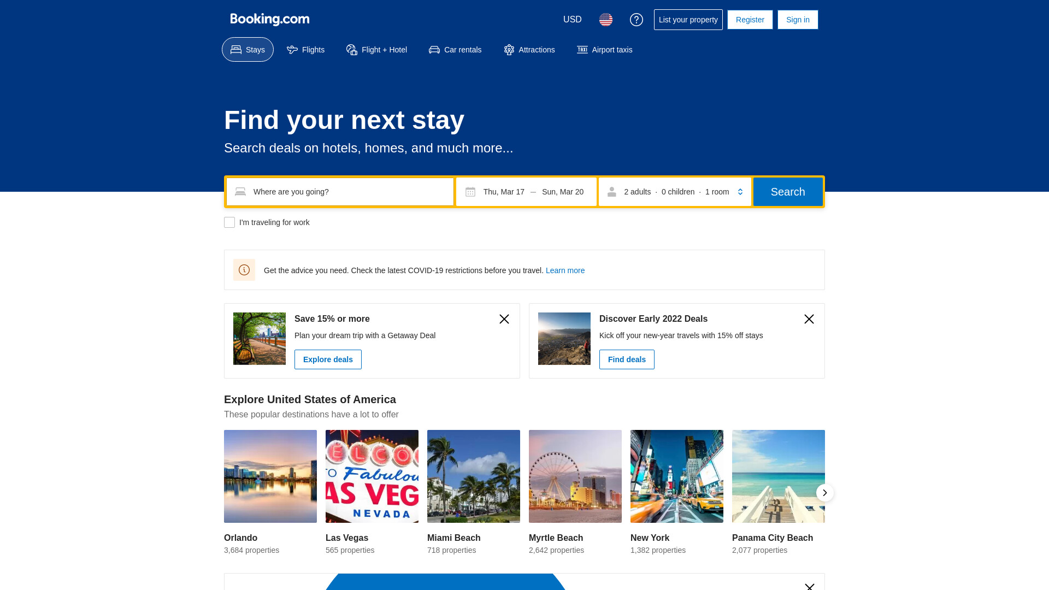
Task: Open the guests and rooms selector
Action: point(675,192)
